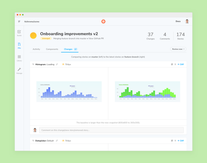Screen dimensions: 207x163
Task: Open the user avatar in top bar
Action: pyautogui.click(x=187, y=21)
